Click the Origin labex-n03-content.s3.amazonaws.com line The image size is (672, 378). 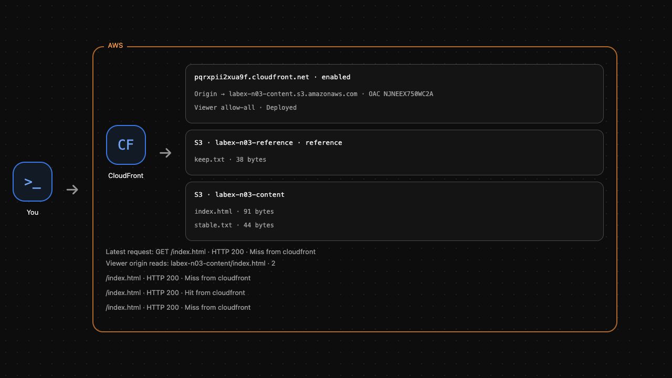point(313,94)
